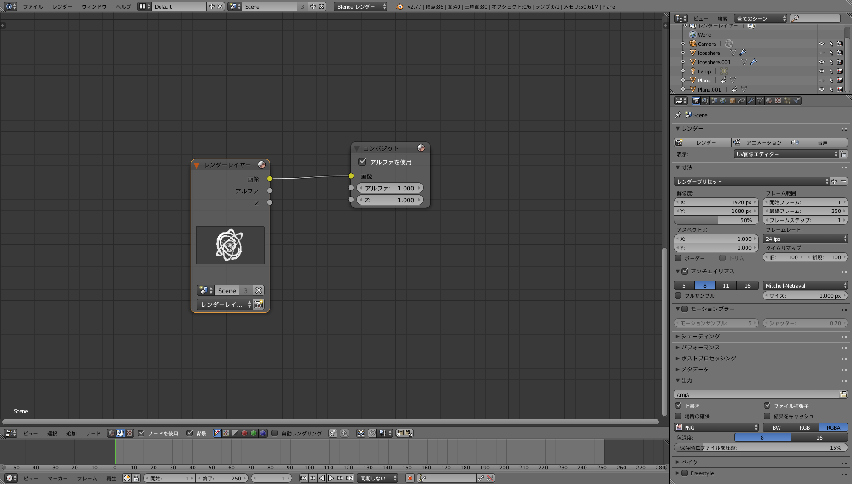Toggle the '背景' backdrop checkbox
852x484 pixels.
pos(190,433)
